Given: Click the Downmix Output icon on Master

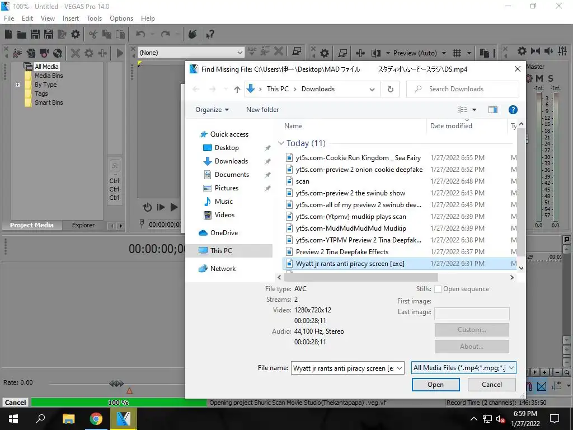Looking at the screenshot, I should pyautogui.click(x=536, y=51).
